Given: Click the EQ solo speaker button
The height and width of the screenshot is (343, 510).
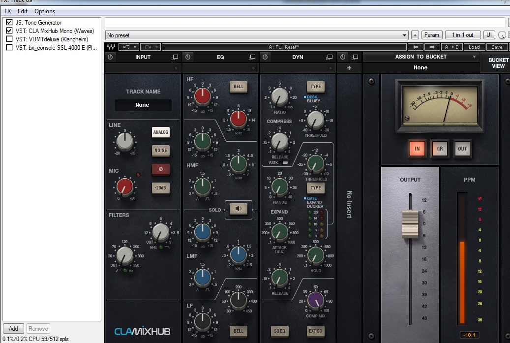Looking at the screenshot, I should click(239, 209).
